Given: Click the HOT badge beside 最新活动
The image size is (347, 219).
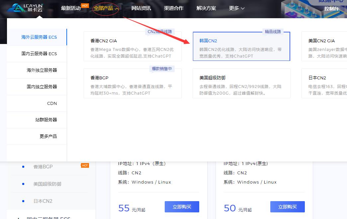Looking at the screenshot, I should coord(85,6).
